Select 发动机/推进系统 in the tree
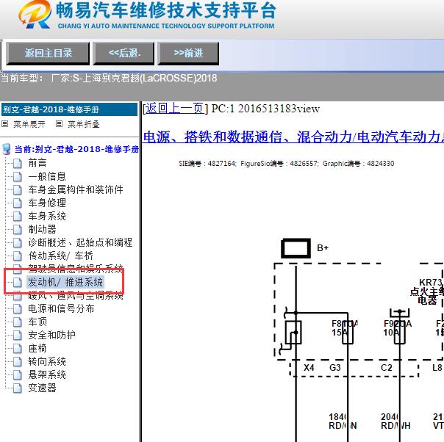The height and width of the screenshot is (442, 444). tap(65, 282)
